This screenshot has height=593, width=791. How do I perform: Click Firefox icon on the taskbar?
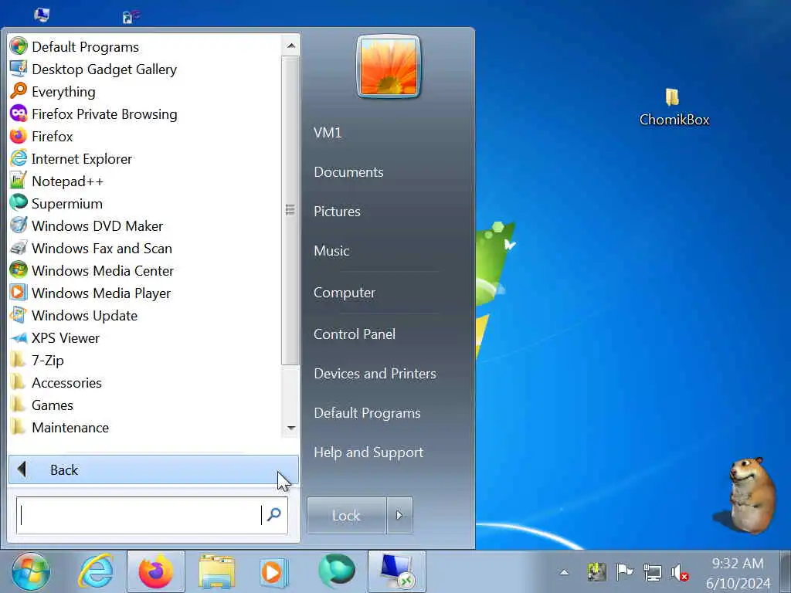pos(156,571)
